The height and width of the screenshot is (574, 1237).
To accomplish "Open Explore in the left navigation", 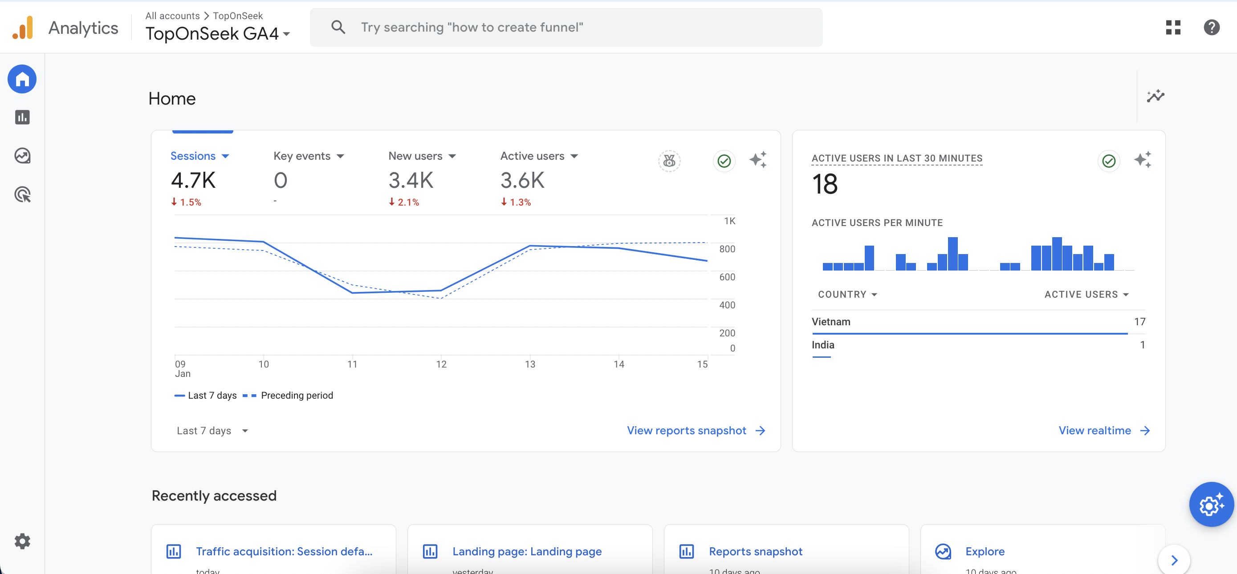I will click(22, 155).
